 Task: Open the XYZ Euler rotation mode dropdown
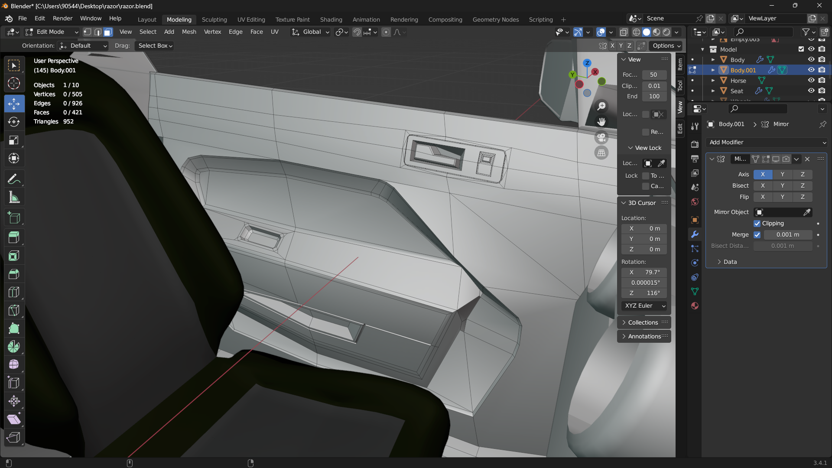[644, 306]
